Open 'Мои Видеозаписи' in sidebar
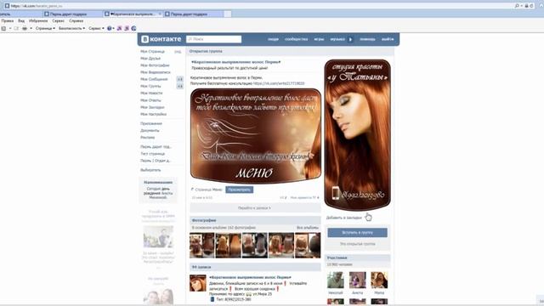This screenshot has height=306, width=544. click(x=156, y=72)
